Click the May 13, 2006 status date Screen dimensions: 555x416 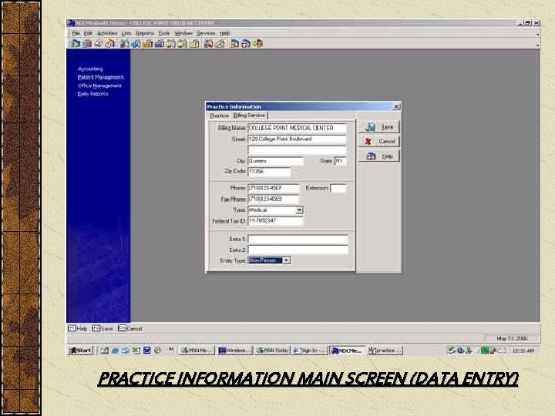[x=512, y=338]
